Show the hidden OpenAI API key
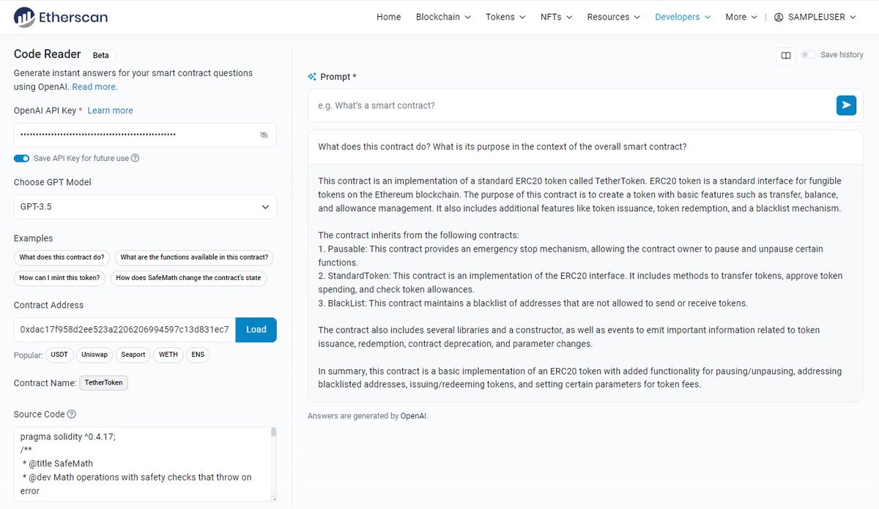 click(264, 135)
